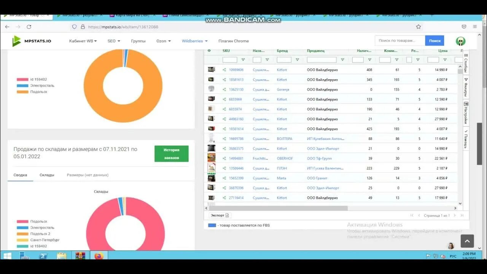Open the product thumbnail for SKU 13586446

(x=211, y=168)
